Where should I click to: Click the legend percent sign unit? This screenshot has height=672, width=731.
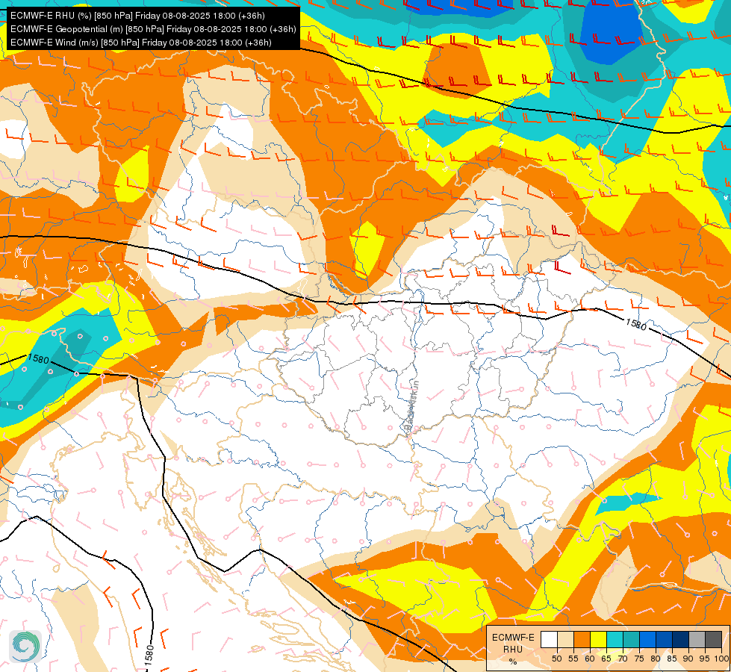pos(513,662)
